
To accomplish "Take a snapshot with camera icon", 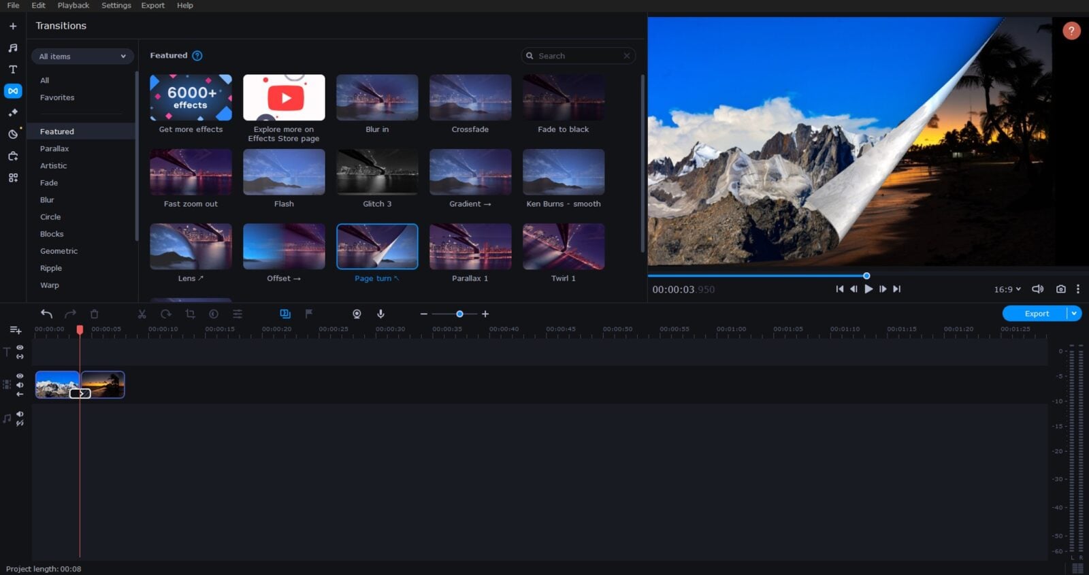I will pos(1060,289).
